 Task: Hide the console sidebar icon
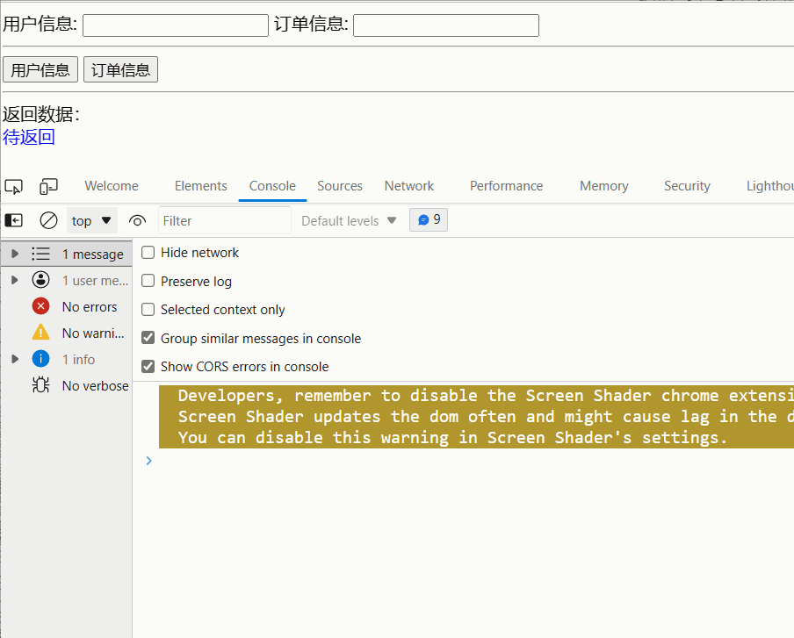pos(14,220)
